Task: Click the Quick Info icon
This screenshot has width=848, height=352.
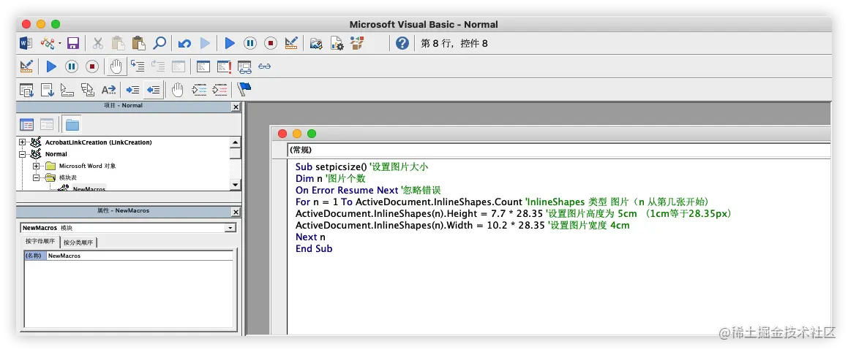Action: click(x=67, y=90)
